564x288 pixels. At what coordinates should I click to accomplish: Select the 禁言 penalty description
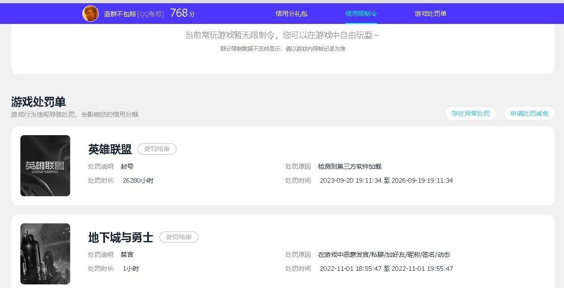pyautogui.click(x=127, y=255)
